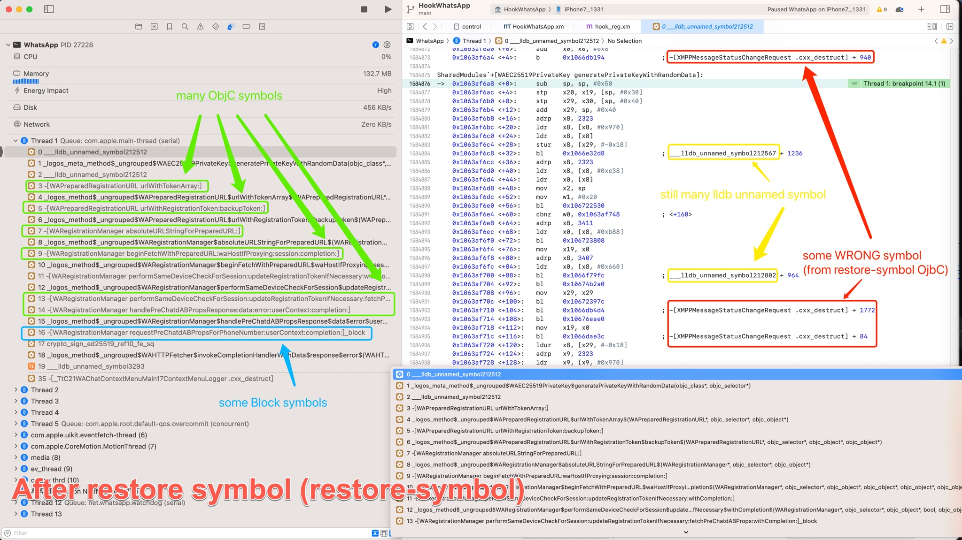The width and height of the screenshot is (962, 540).
Task: Open the Project navigator folder icon
Action: [139, 27]
